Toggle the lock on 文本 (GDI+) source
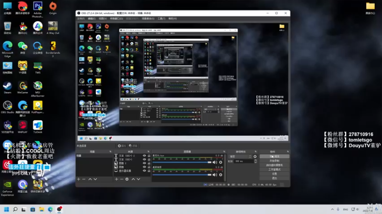Screen dimensions: 382x214 click(x=149, y=159)
